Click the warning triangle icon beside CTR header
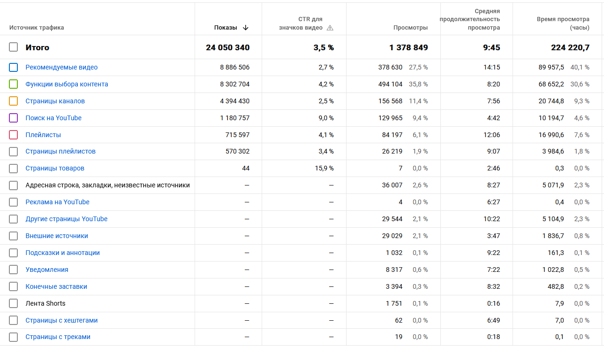The height and width of the screenshot is (355, 604). (x=330, y=28)
